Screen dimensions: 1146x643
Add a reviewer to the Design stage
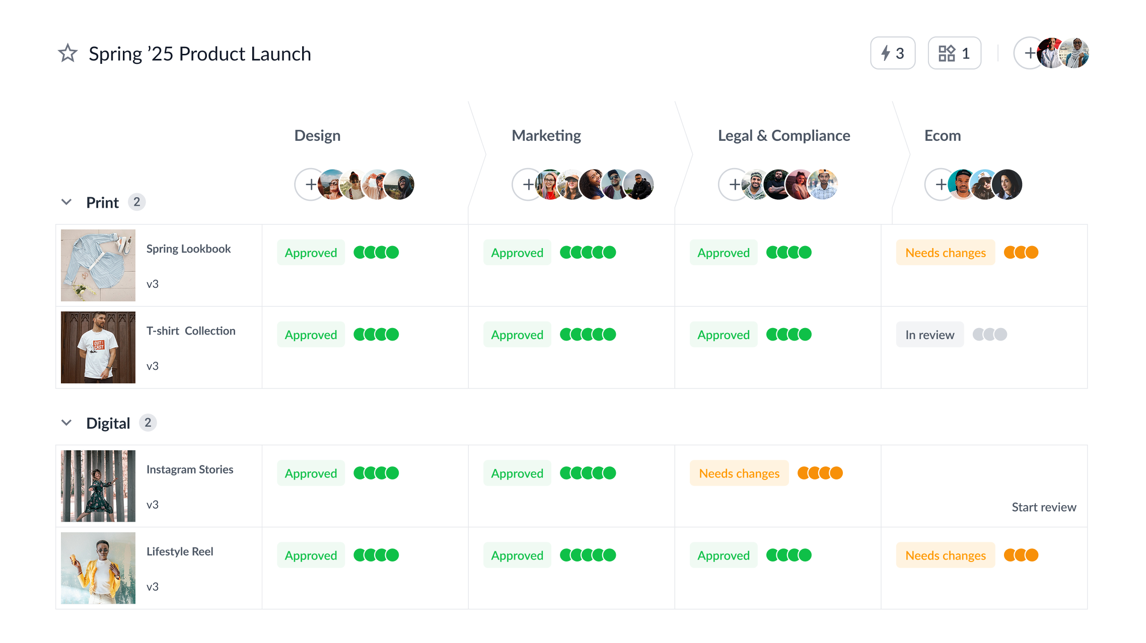coord(310,185)
